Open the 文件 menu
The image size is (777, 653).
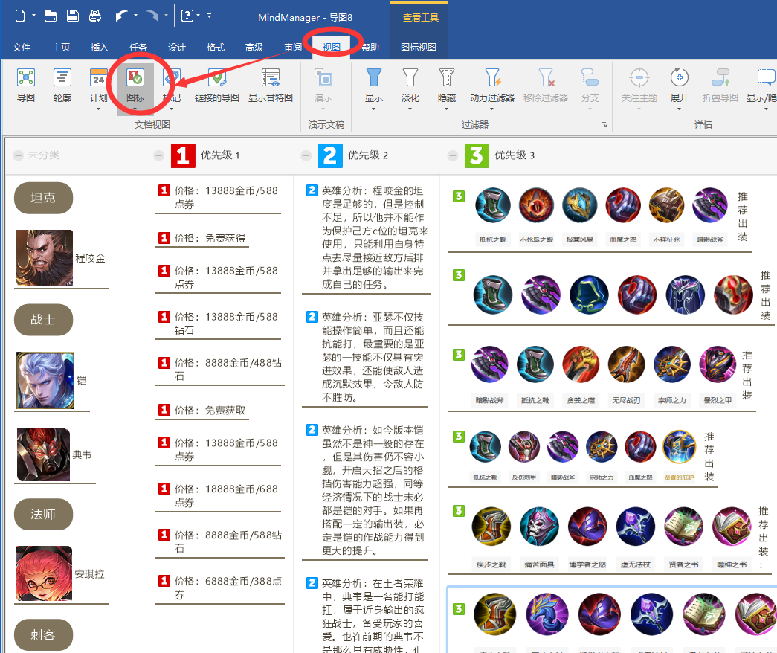(22, 47)
